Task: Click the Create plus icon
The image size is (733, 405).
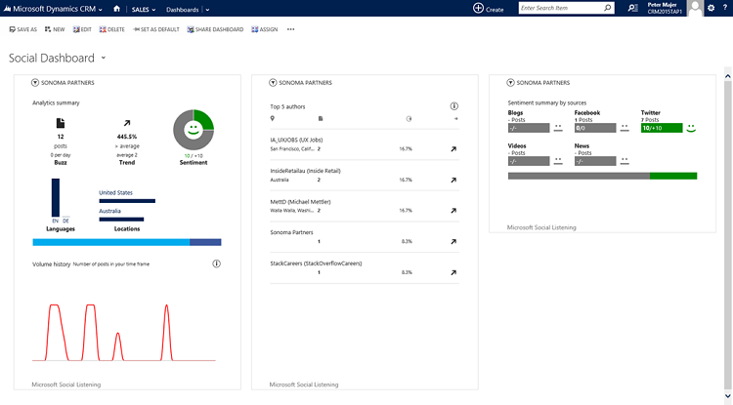Action: coord(478,8)
